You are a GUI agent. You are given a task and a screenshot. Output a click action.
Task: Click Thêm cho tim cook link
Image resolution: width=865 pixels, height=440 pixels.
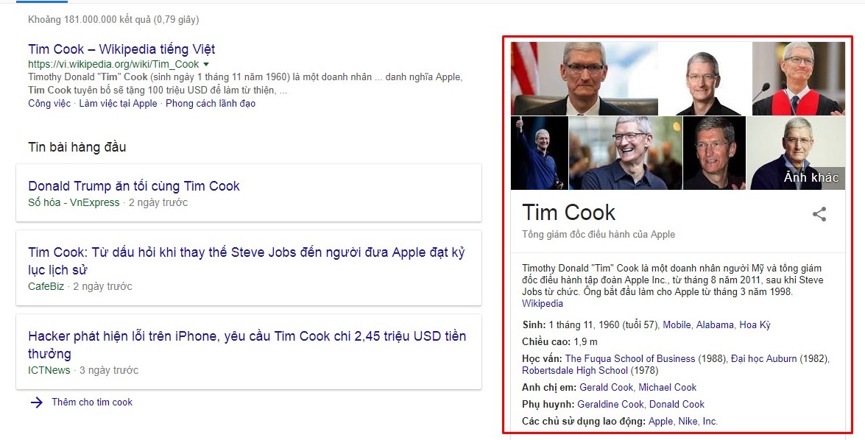[92, 402]
